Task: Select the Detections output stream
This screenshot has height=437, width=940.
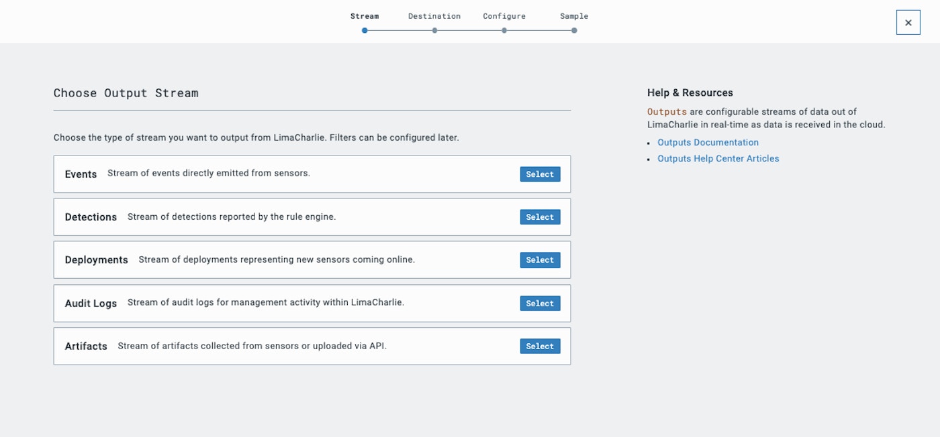Action: point(540,217)
